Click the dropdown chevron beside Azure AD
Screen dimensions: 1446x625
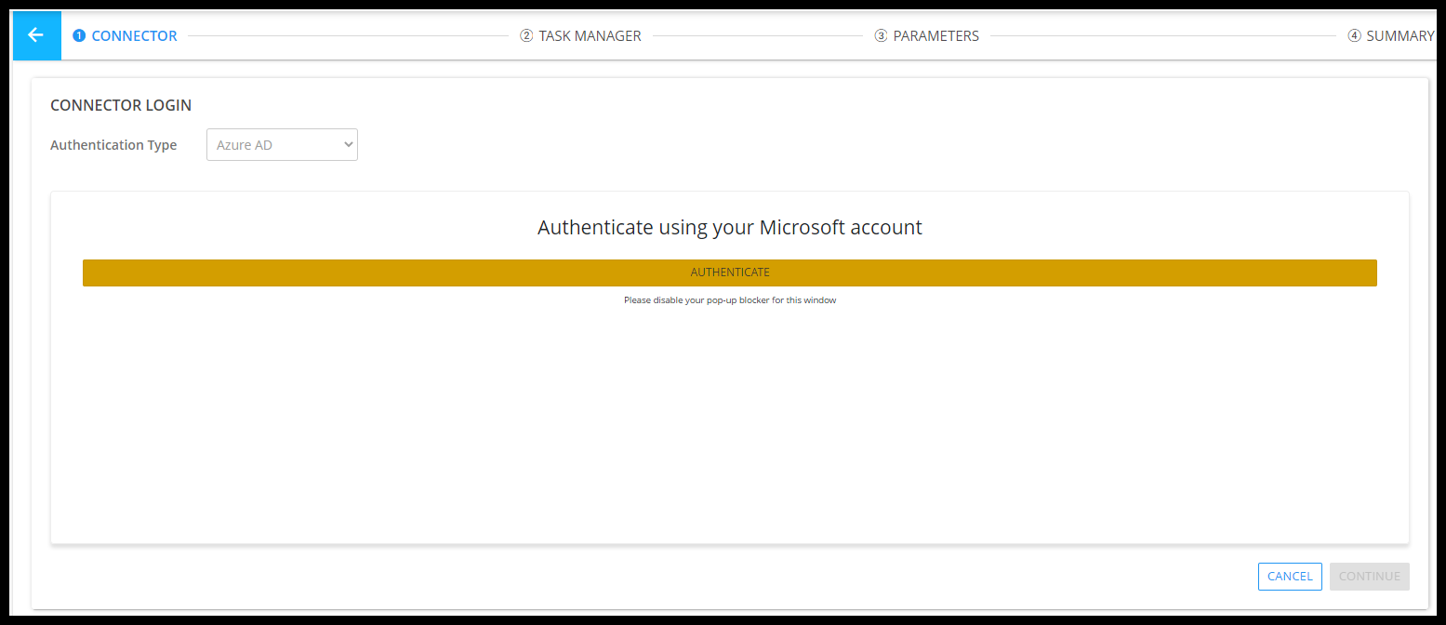click(349, 145)
